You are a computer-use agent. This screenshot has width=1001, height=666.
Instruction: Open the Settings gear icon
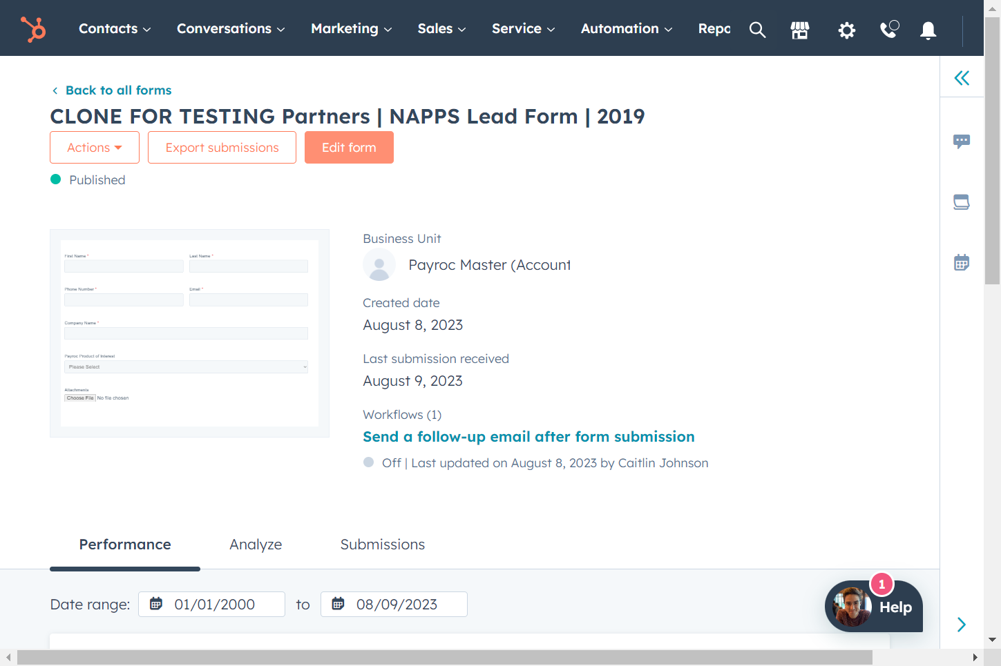tap(847, 30)
